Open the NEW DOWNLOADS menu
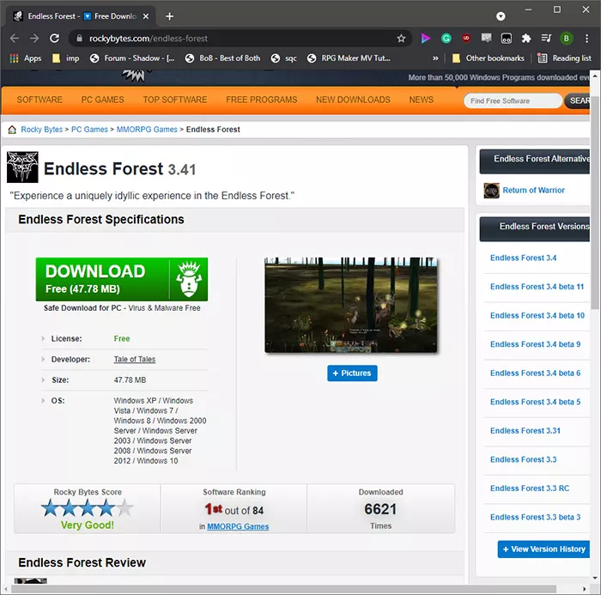Viewport: 601px width, 595px height. 354,100
